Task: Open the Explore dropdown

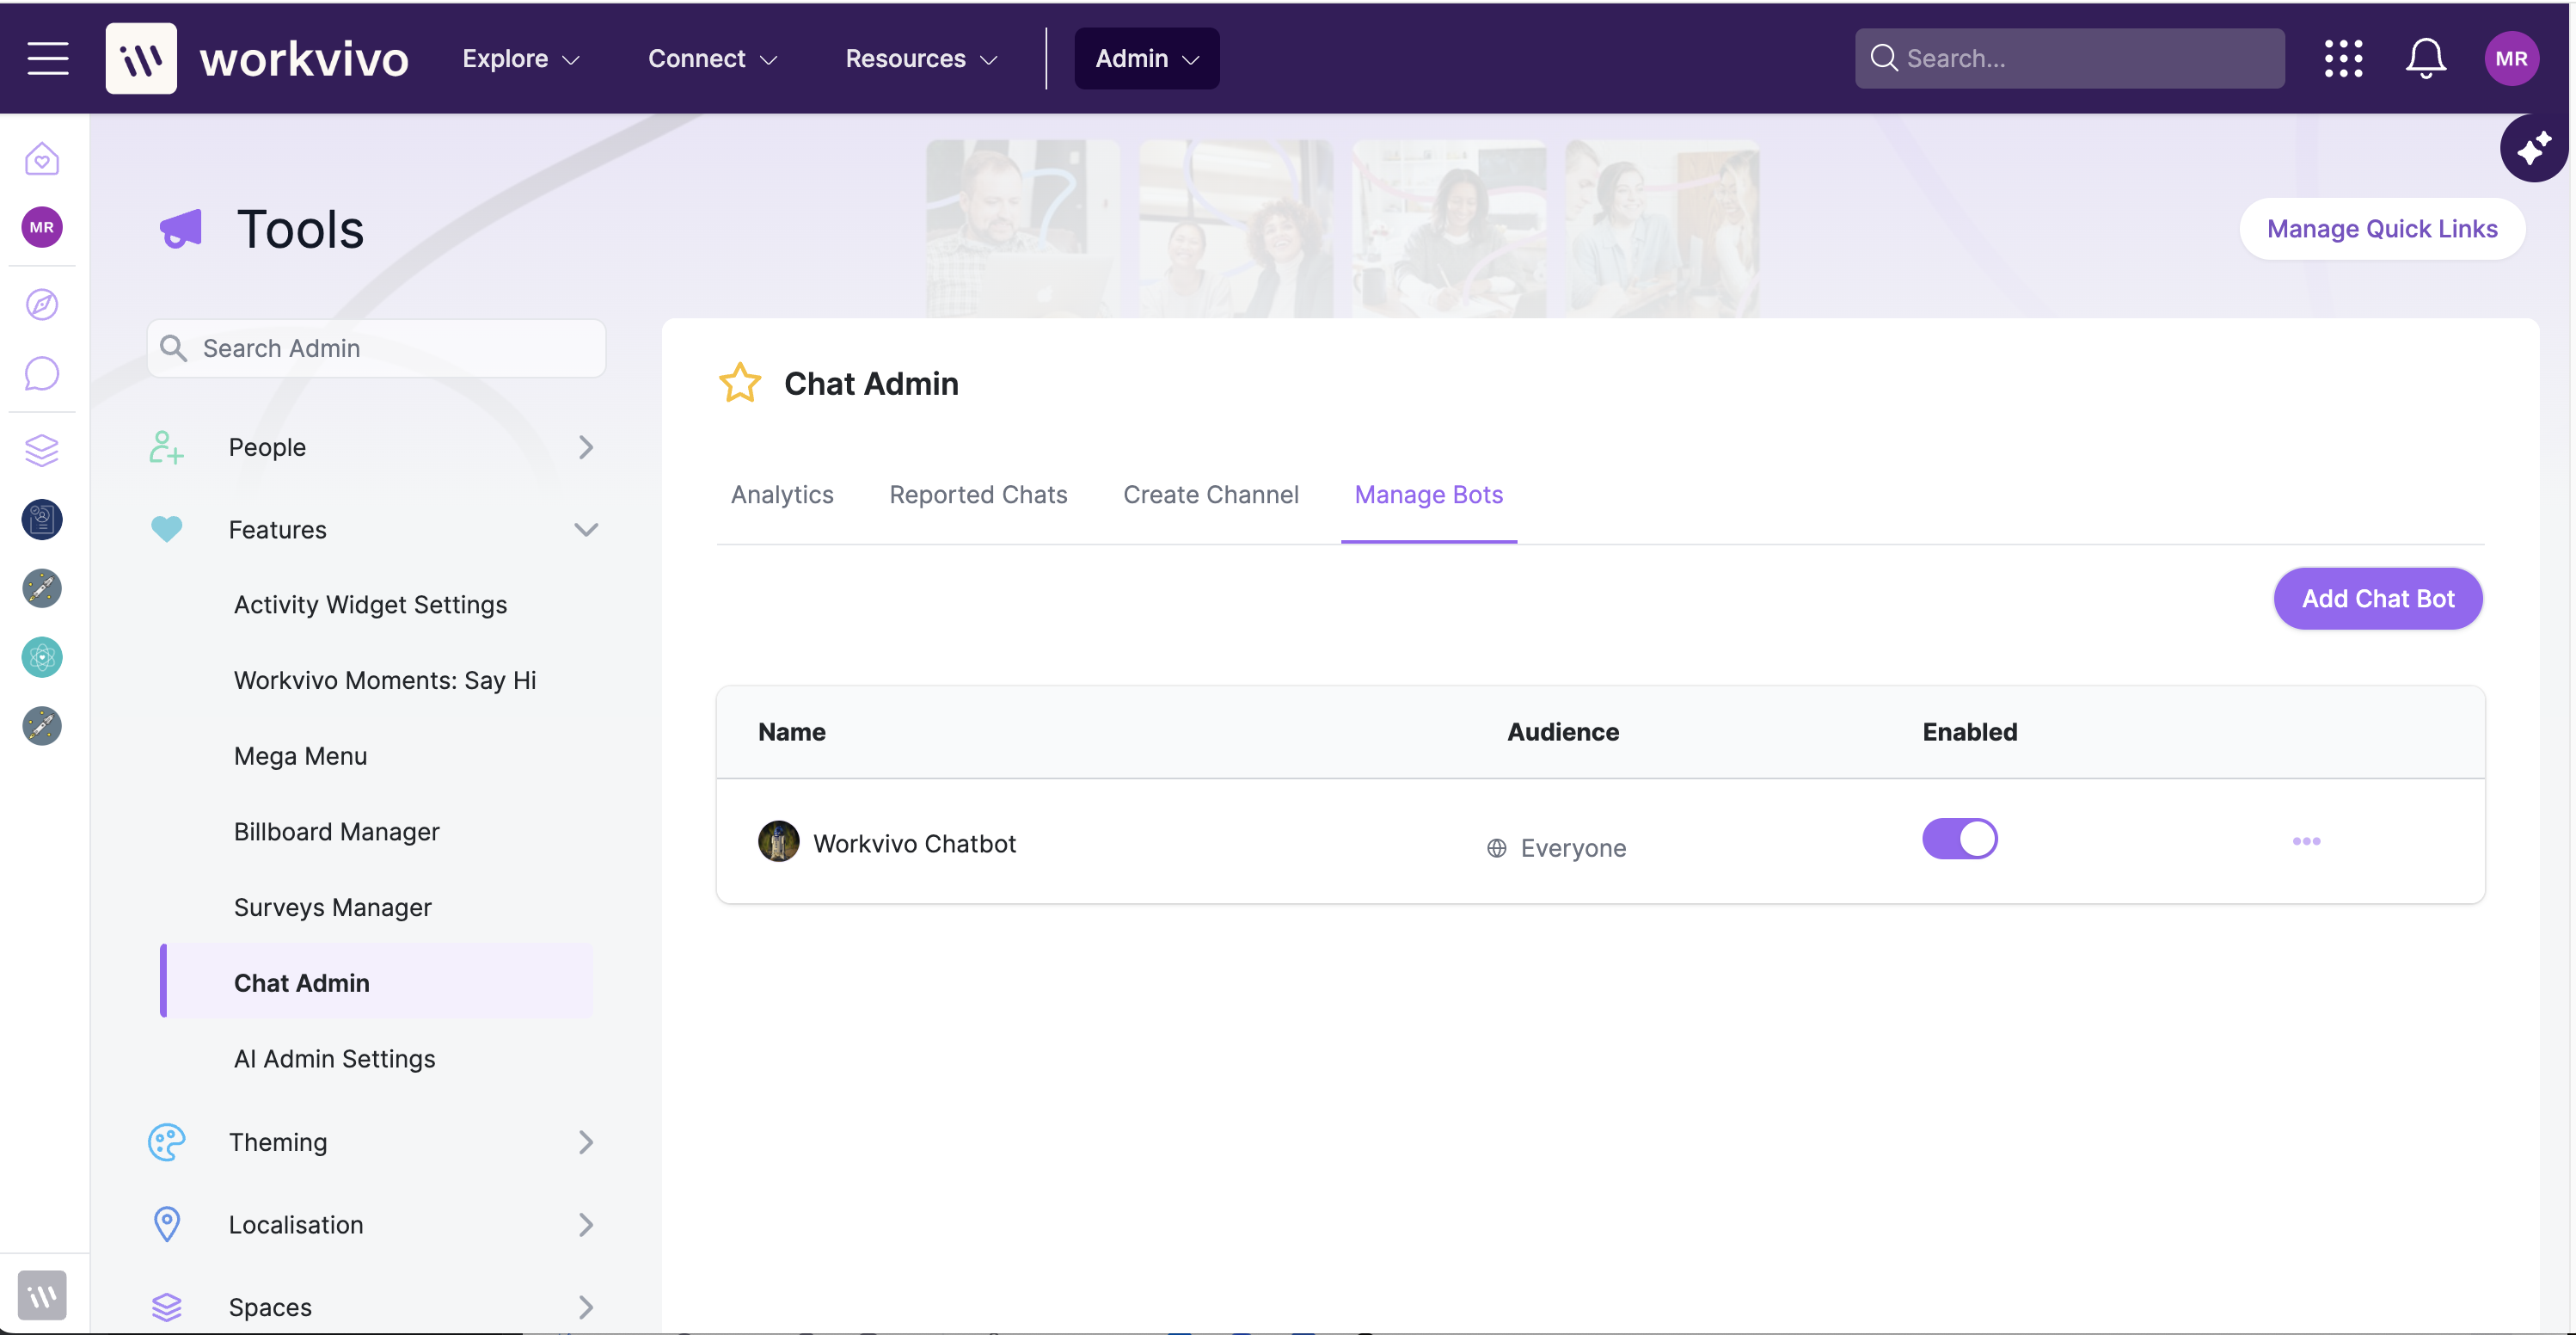Action: (x=521, y=58)
